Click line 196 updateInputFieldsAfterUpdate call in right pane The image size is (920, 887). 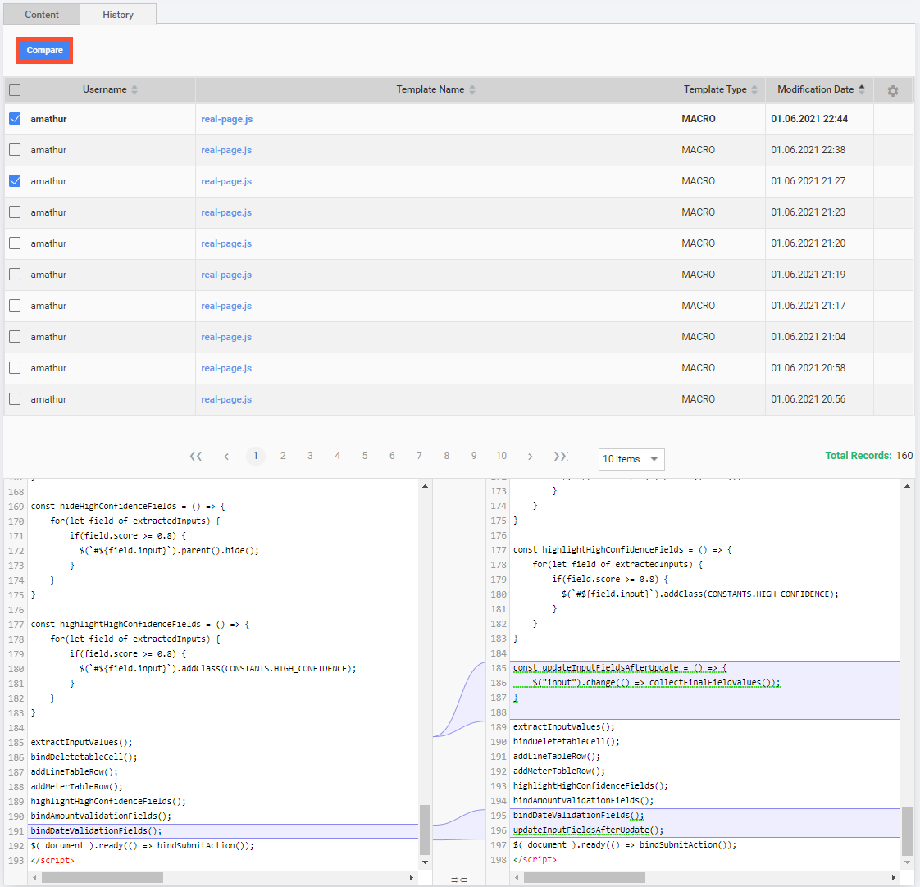point(589,830)
